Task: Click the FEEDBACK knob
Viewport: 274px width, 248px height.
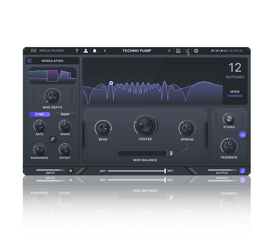Action: (229, 146)
